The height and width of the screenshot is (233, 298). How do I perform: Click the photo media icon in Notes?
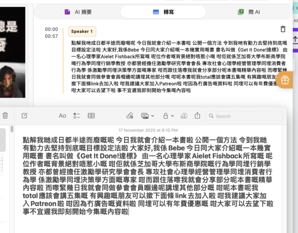tap(145, 116)
